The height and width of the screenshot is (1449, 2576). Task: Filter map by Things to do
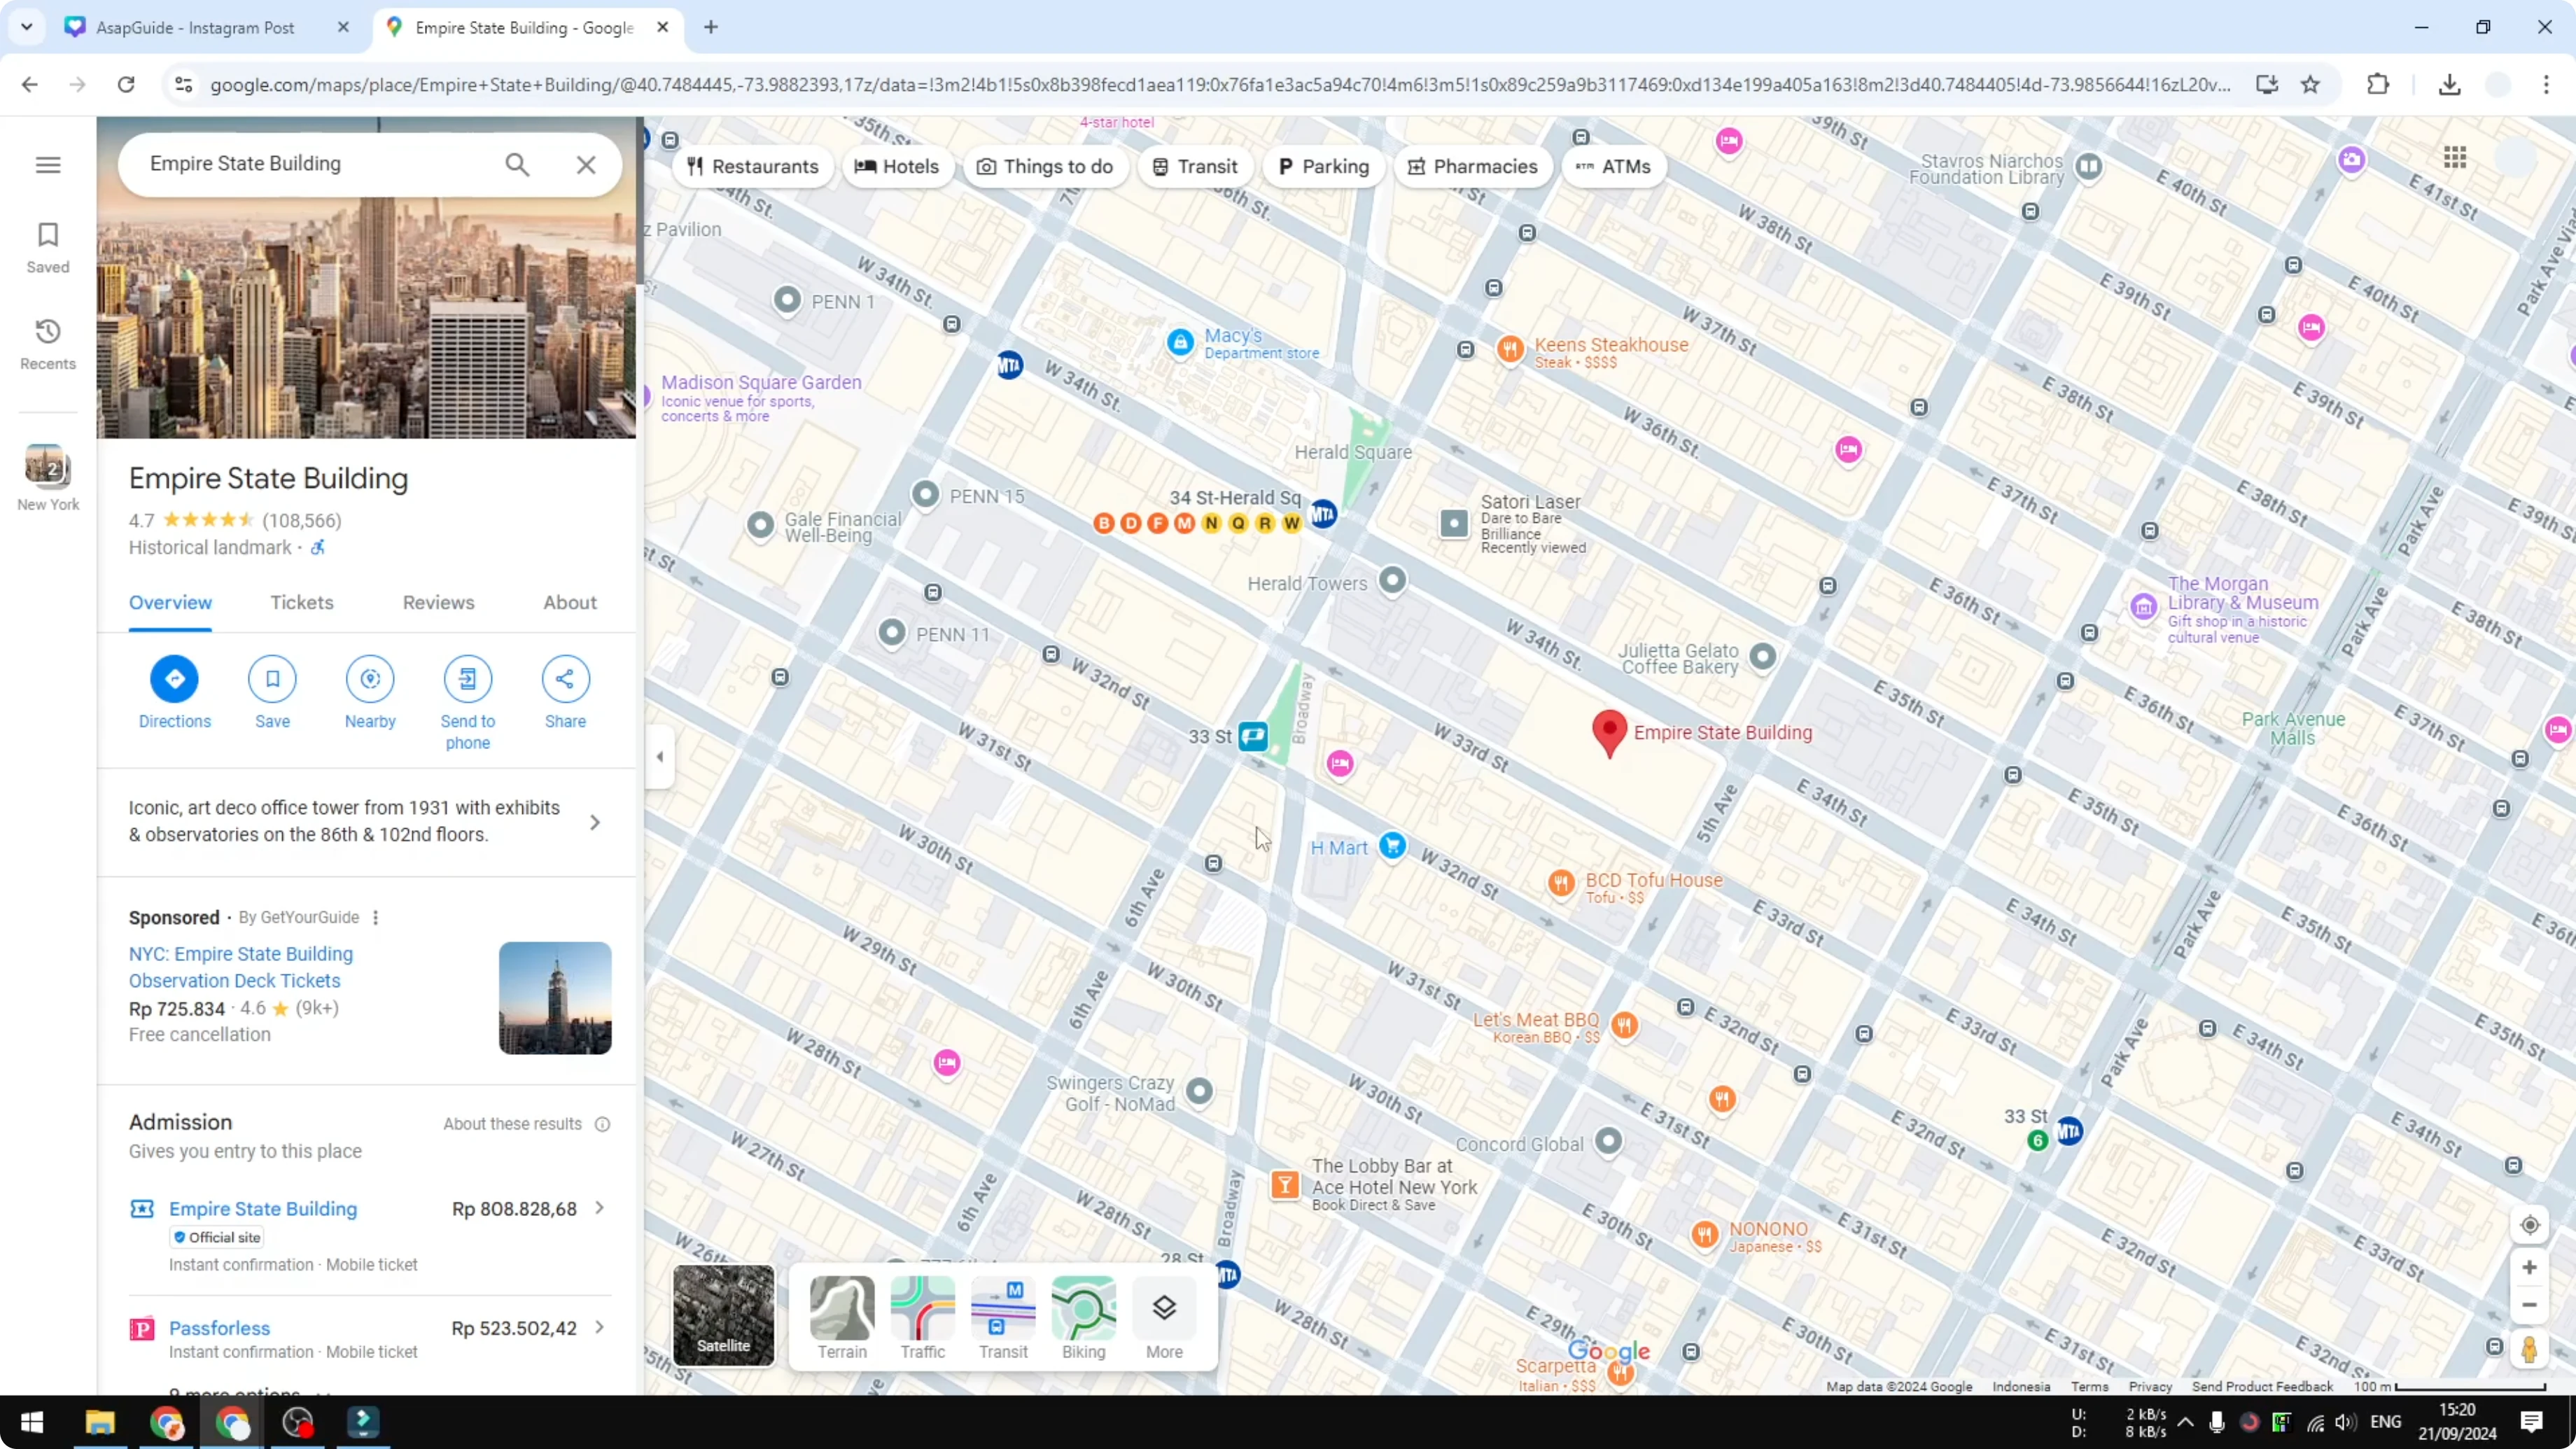(1045, 167)
